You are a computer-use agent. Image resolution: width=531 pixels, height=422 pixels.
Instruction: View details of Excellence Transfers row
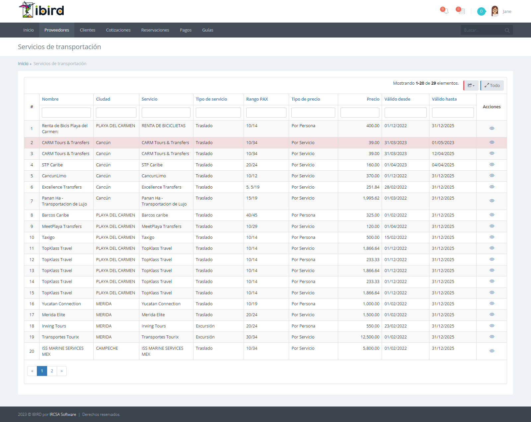[492, 187]
